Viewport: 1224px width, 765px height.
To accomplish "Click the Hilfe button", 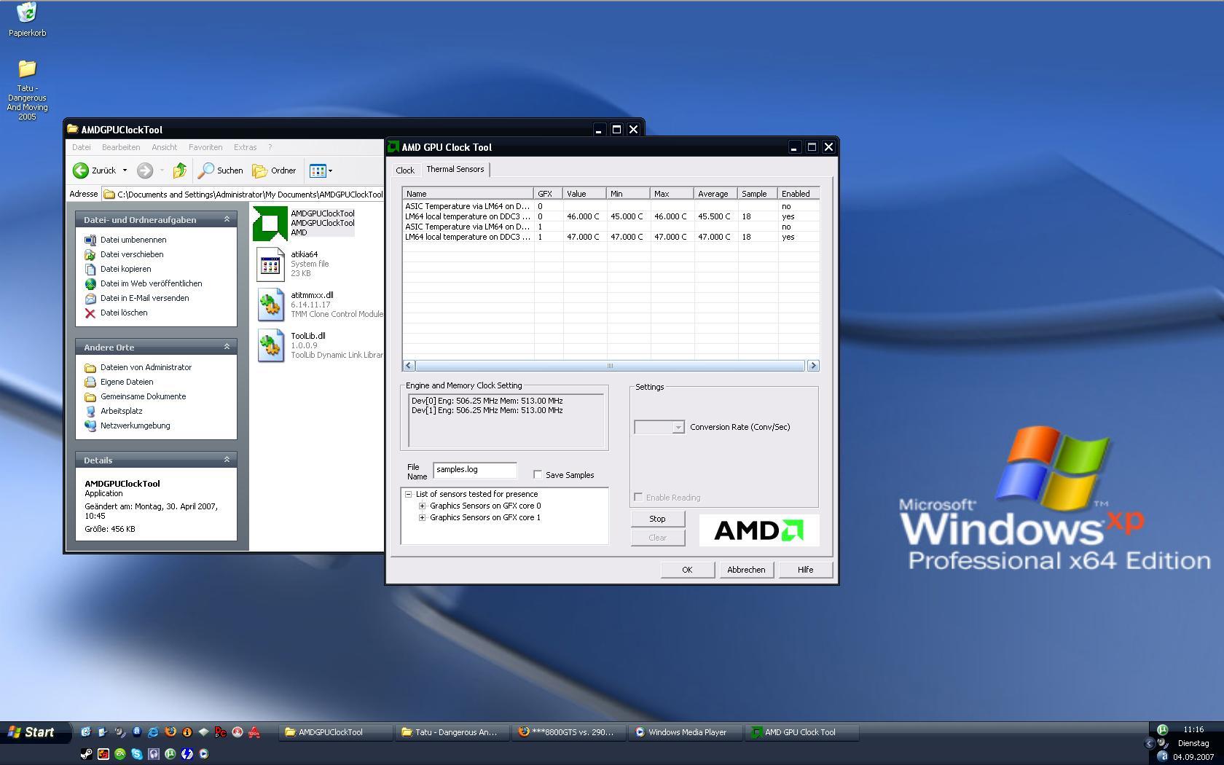I will [x=805, y=570].
